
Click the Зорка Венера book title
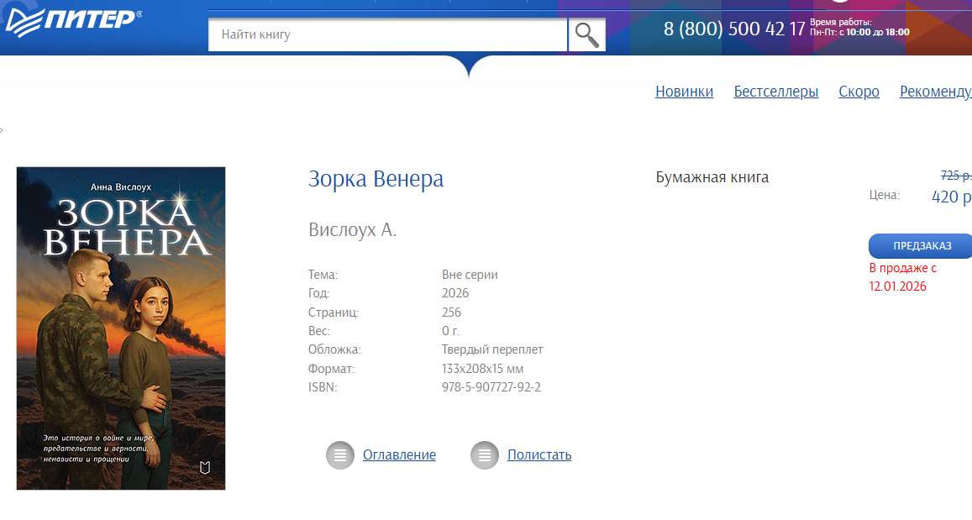click(376, 178)
